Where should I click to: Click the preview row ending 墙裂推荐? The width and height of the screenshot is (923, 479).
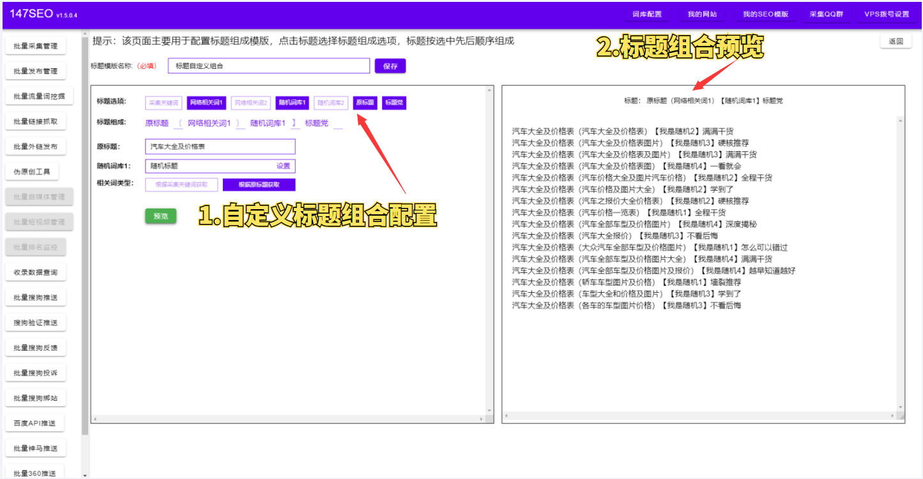pos(627,282)
